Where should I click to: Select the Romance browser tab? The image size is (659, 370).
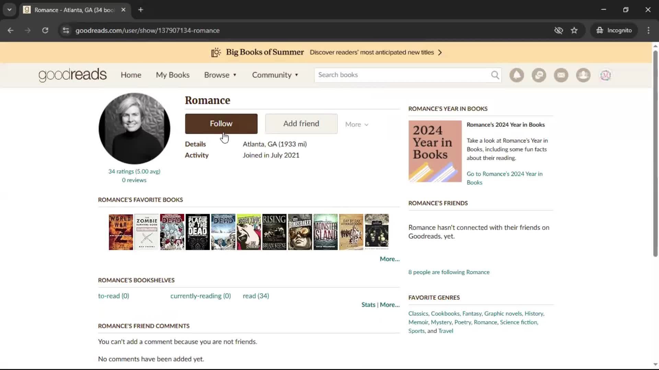74,10
